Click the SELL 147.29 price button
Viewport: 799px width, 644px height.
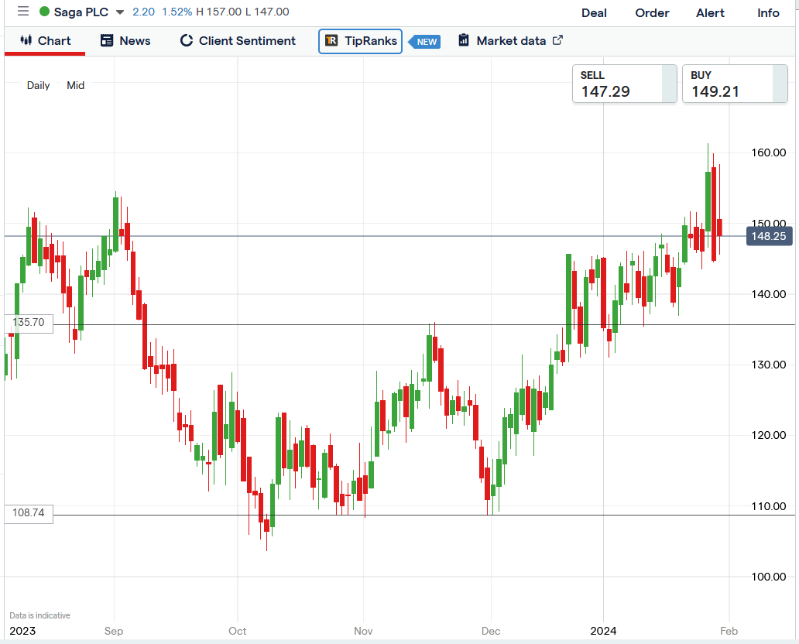624,84
